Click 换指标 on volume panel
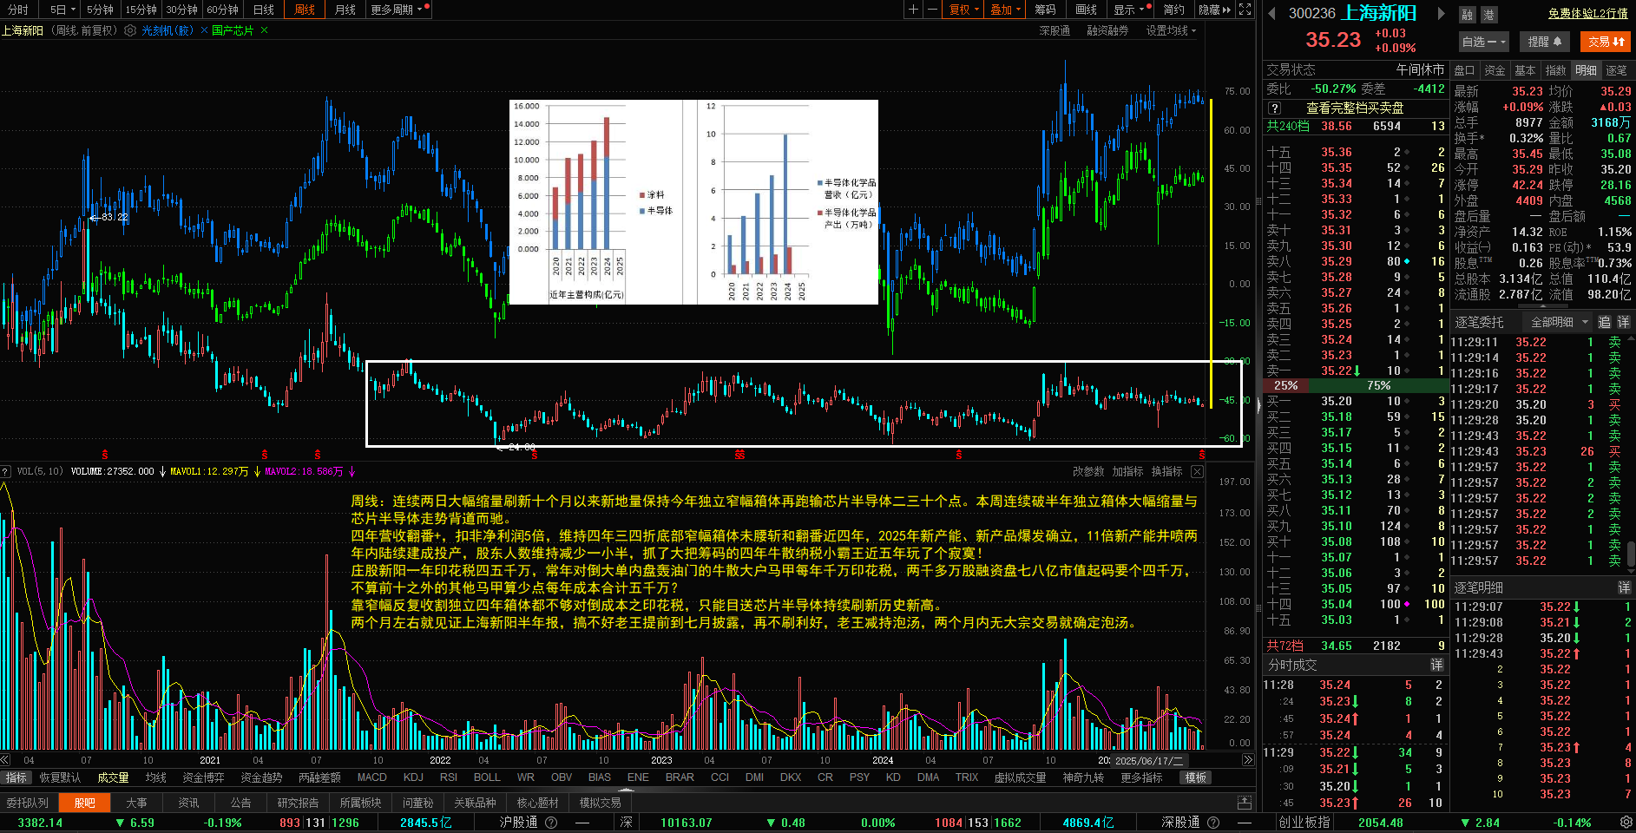The width and height of the screenshot is (1636, 833). (1166, 471)
